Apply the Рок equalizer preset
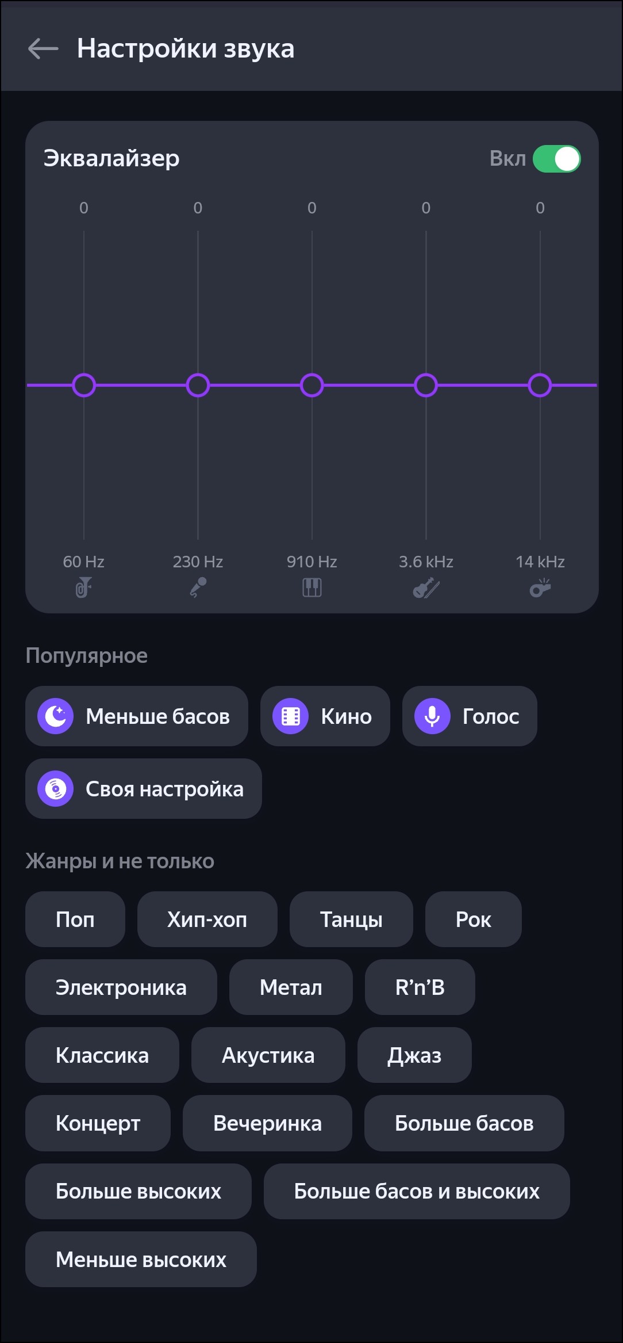The width and height of the screenshot is (623, 1343). tap(473, 919)
